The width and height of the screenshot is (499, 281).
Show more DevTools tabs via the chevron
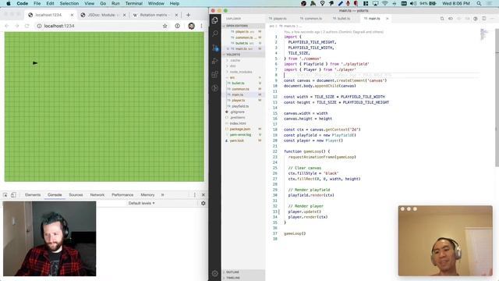163,194
